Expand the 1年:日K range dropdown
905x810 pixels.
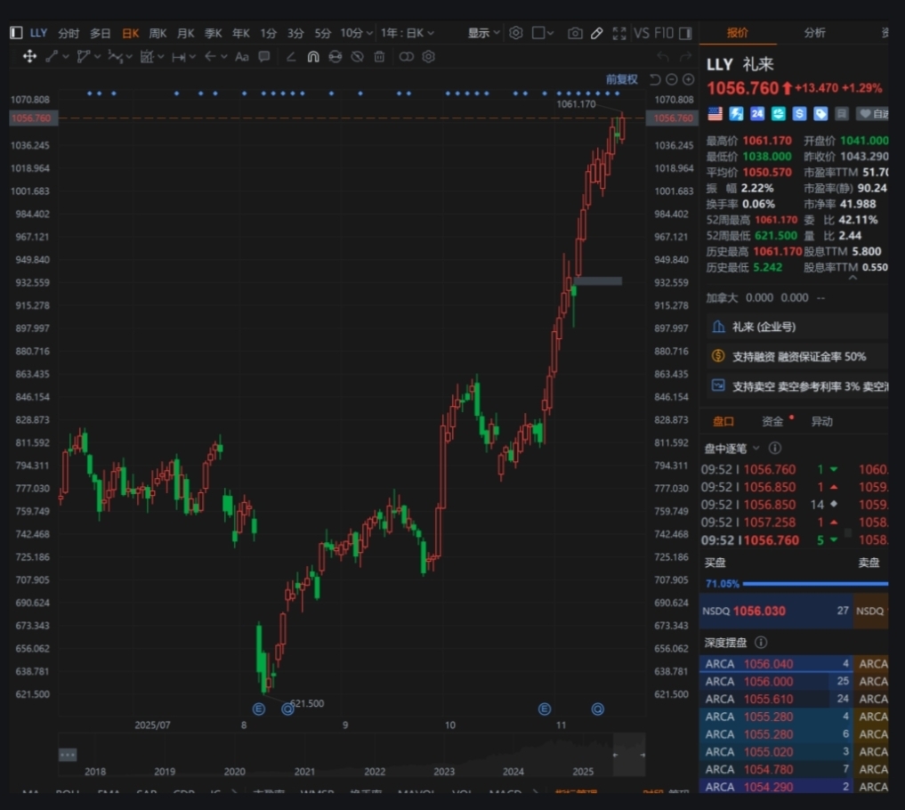(408, 33)
